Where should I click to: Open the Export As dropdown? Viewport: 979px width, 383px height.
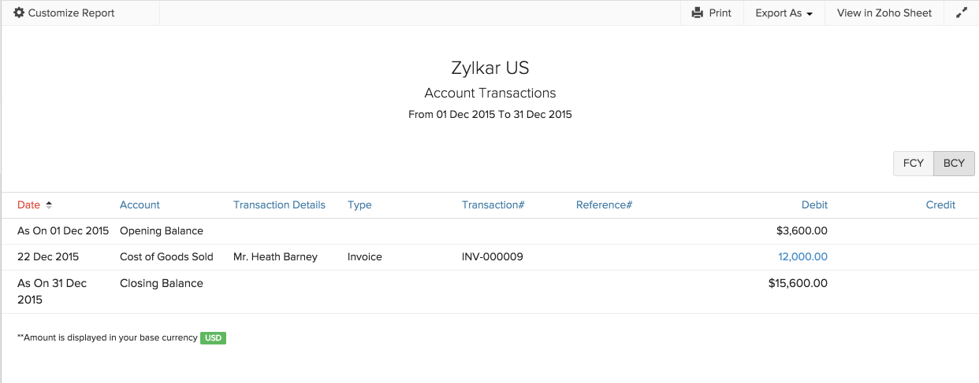click(784, 13)
